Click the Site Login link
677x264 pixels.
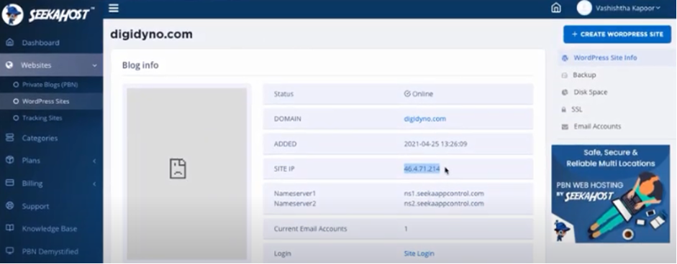pos(419,254)
